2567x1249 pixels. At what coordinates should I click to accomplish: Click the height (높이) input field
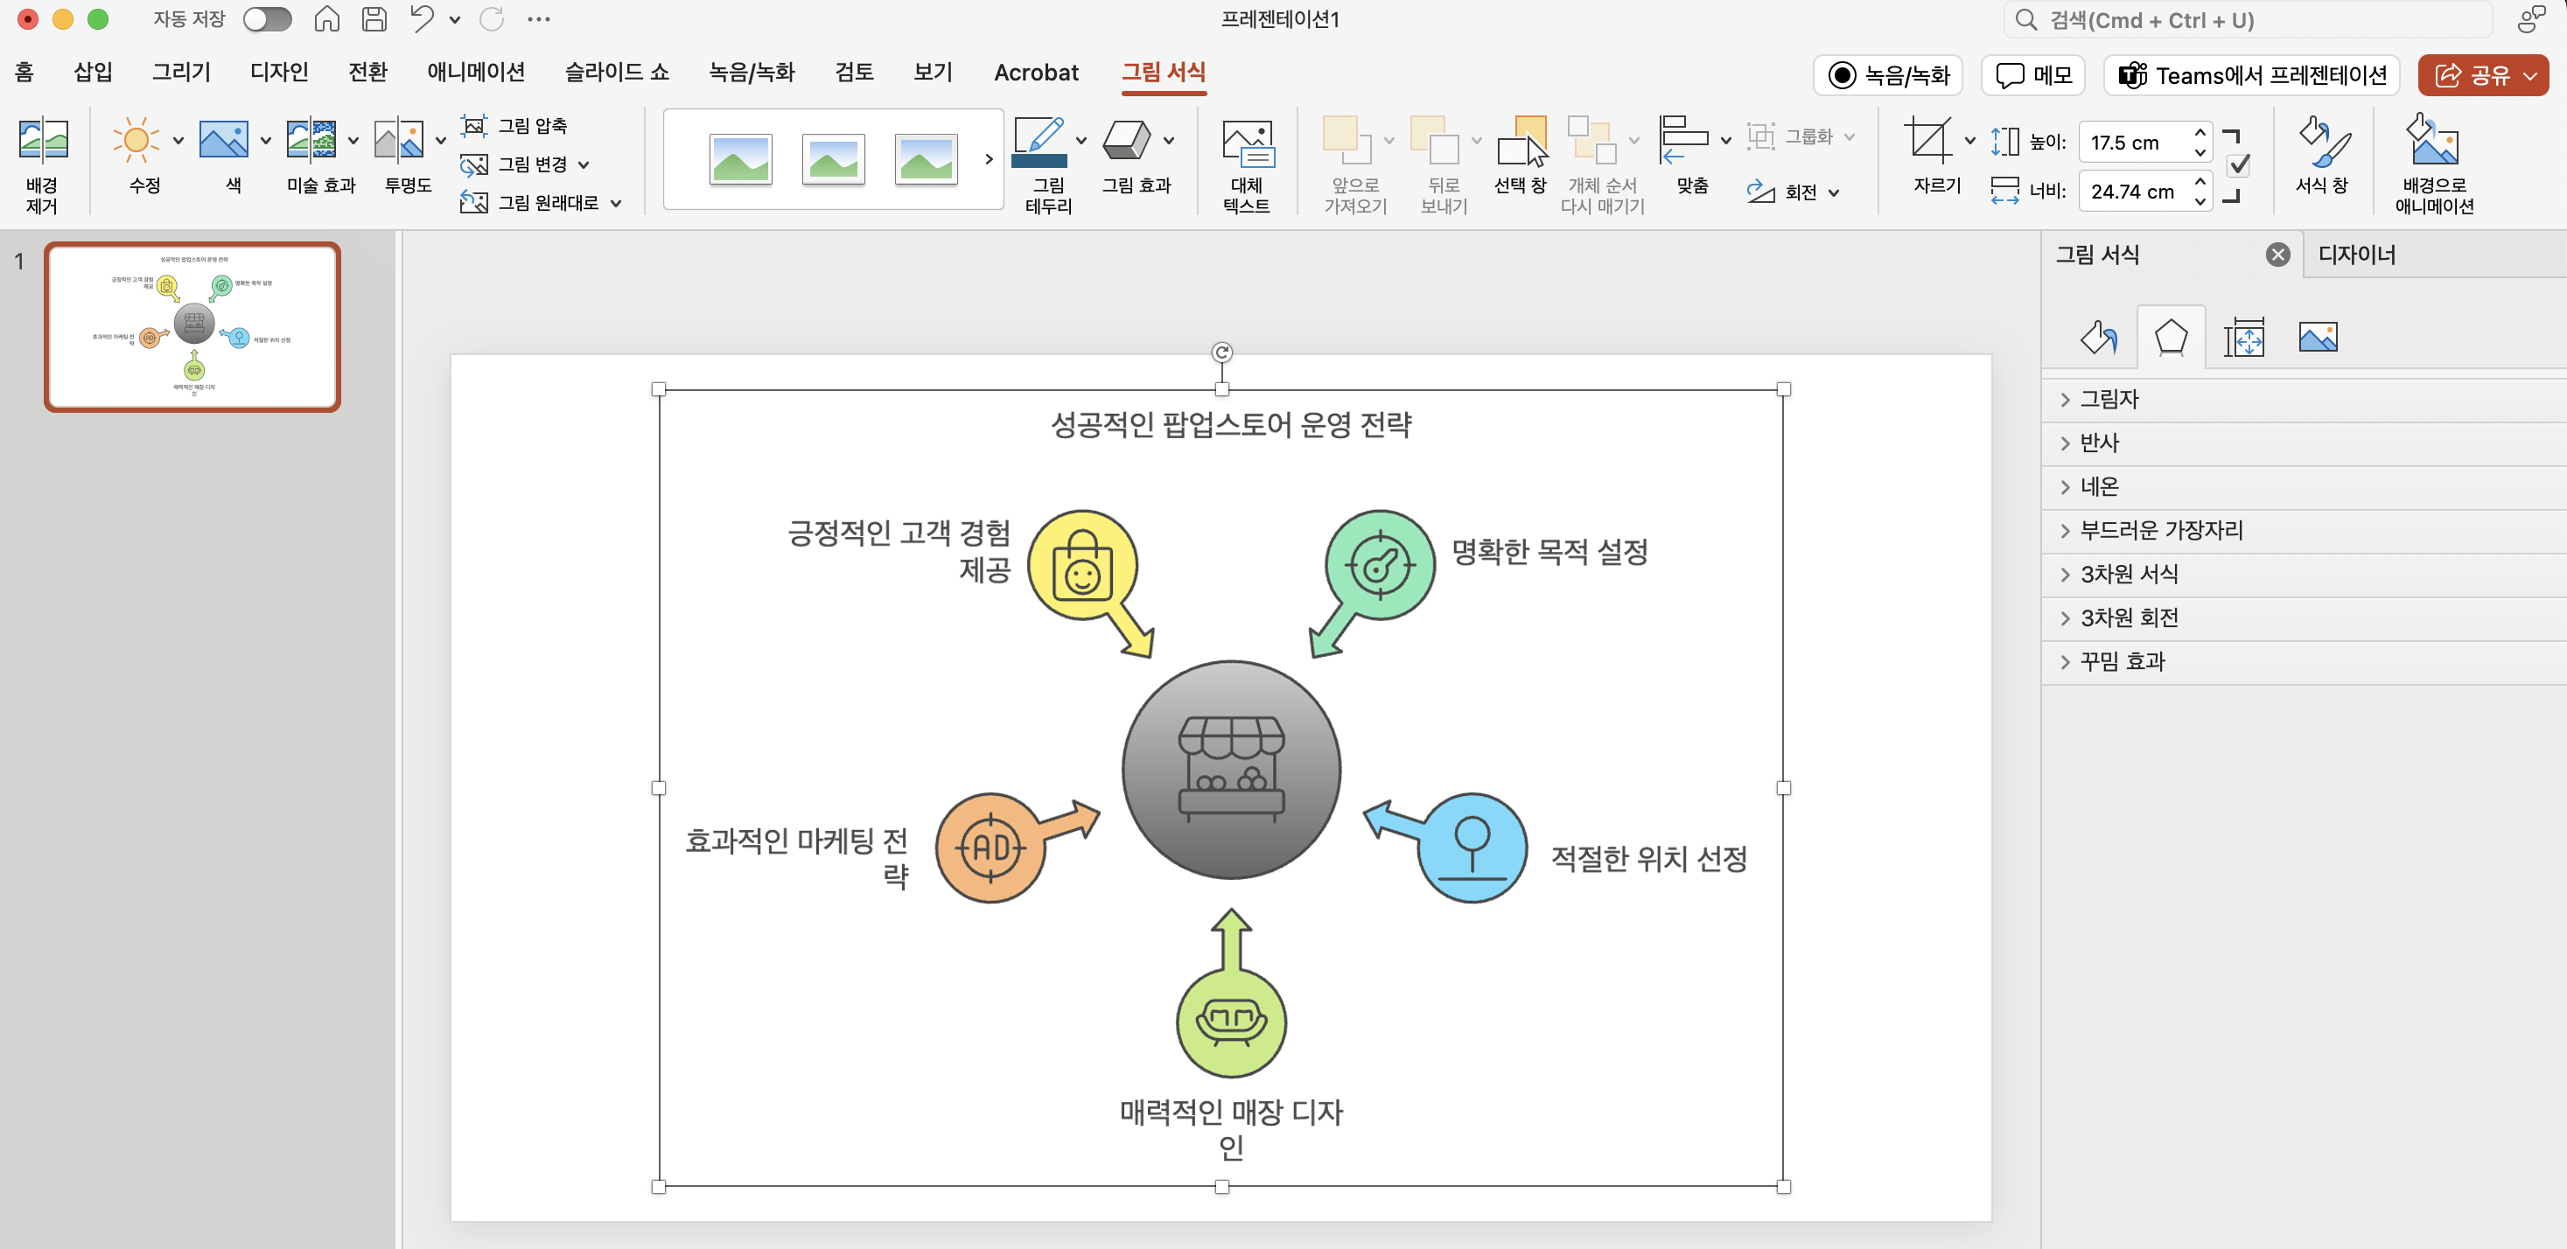tap(2134, 143)
